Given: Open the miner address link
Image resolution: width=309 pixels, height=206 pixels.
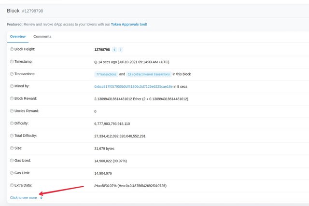Looking at the screenshot, I should [x=133, y=86].
